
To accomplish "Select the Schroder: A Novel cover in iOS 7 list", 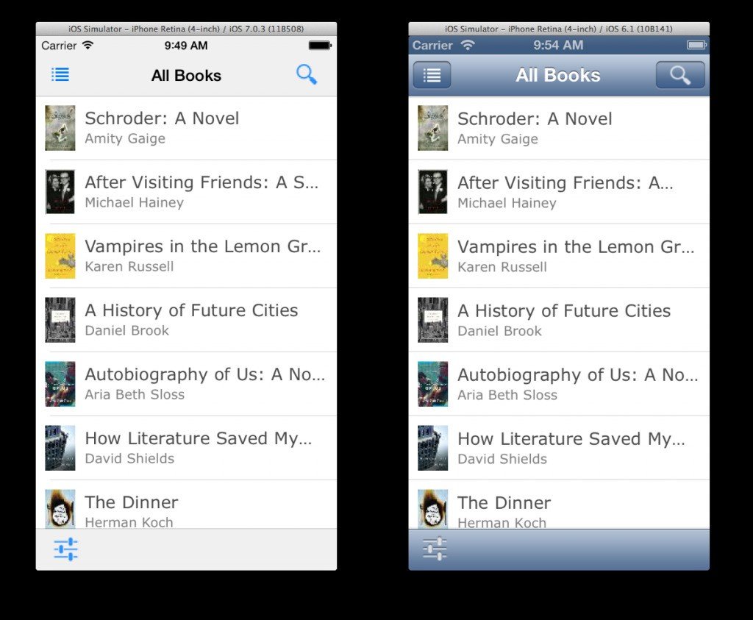I will [x=60, y=128].
